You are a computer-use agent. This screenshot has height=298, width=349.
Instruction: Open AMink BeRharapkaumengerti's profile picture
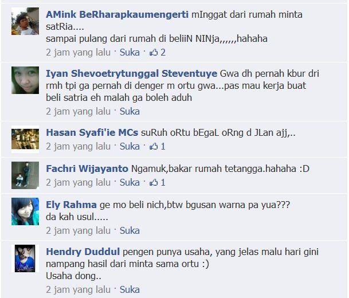(25, 21)
